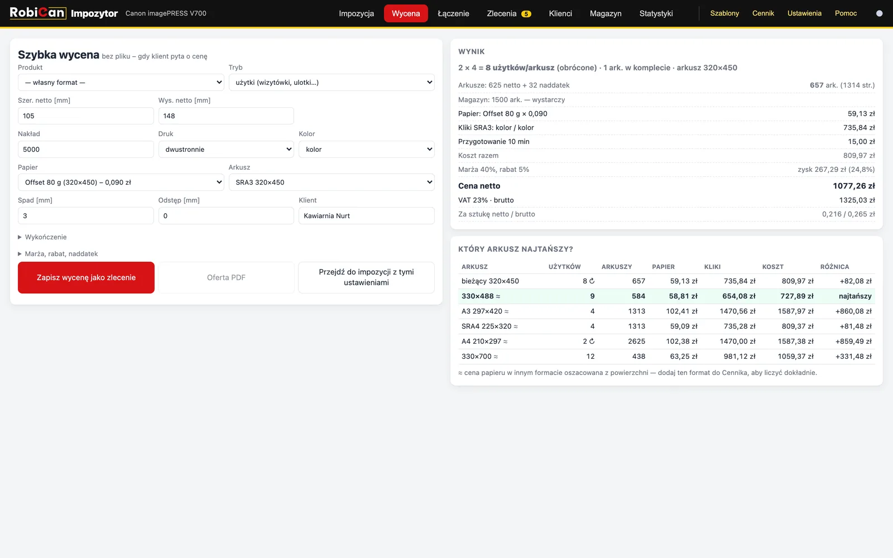Open the Cennik link
This screenshot has width=893, height=558.
point(763,13)
